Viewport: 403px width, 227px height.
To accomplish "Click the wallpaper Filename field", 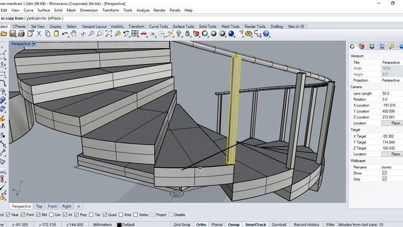I will [x=392, y=167].
